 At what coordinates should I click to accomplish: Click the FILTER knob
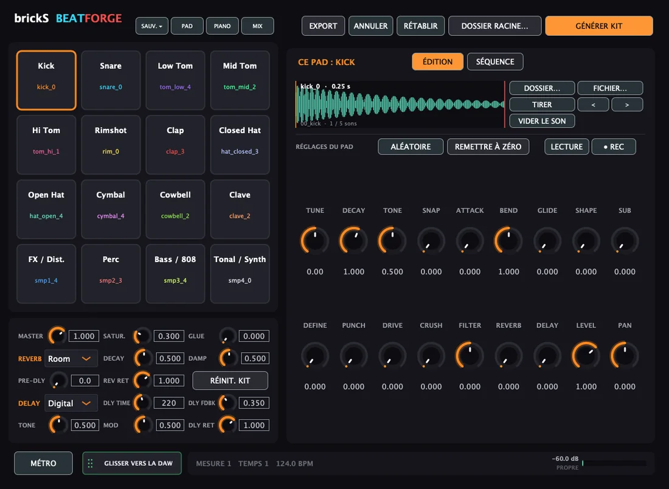coord(470,355)
